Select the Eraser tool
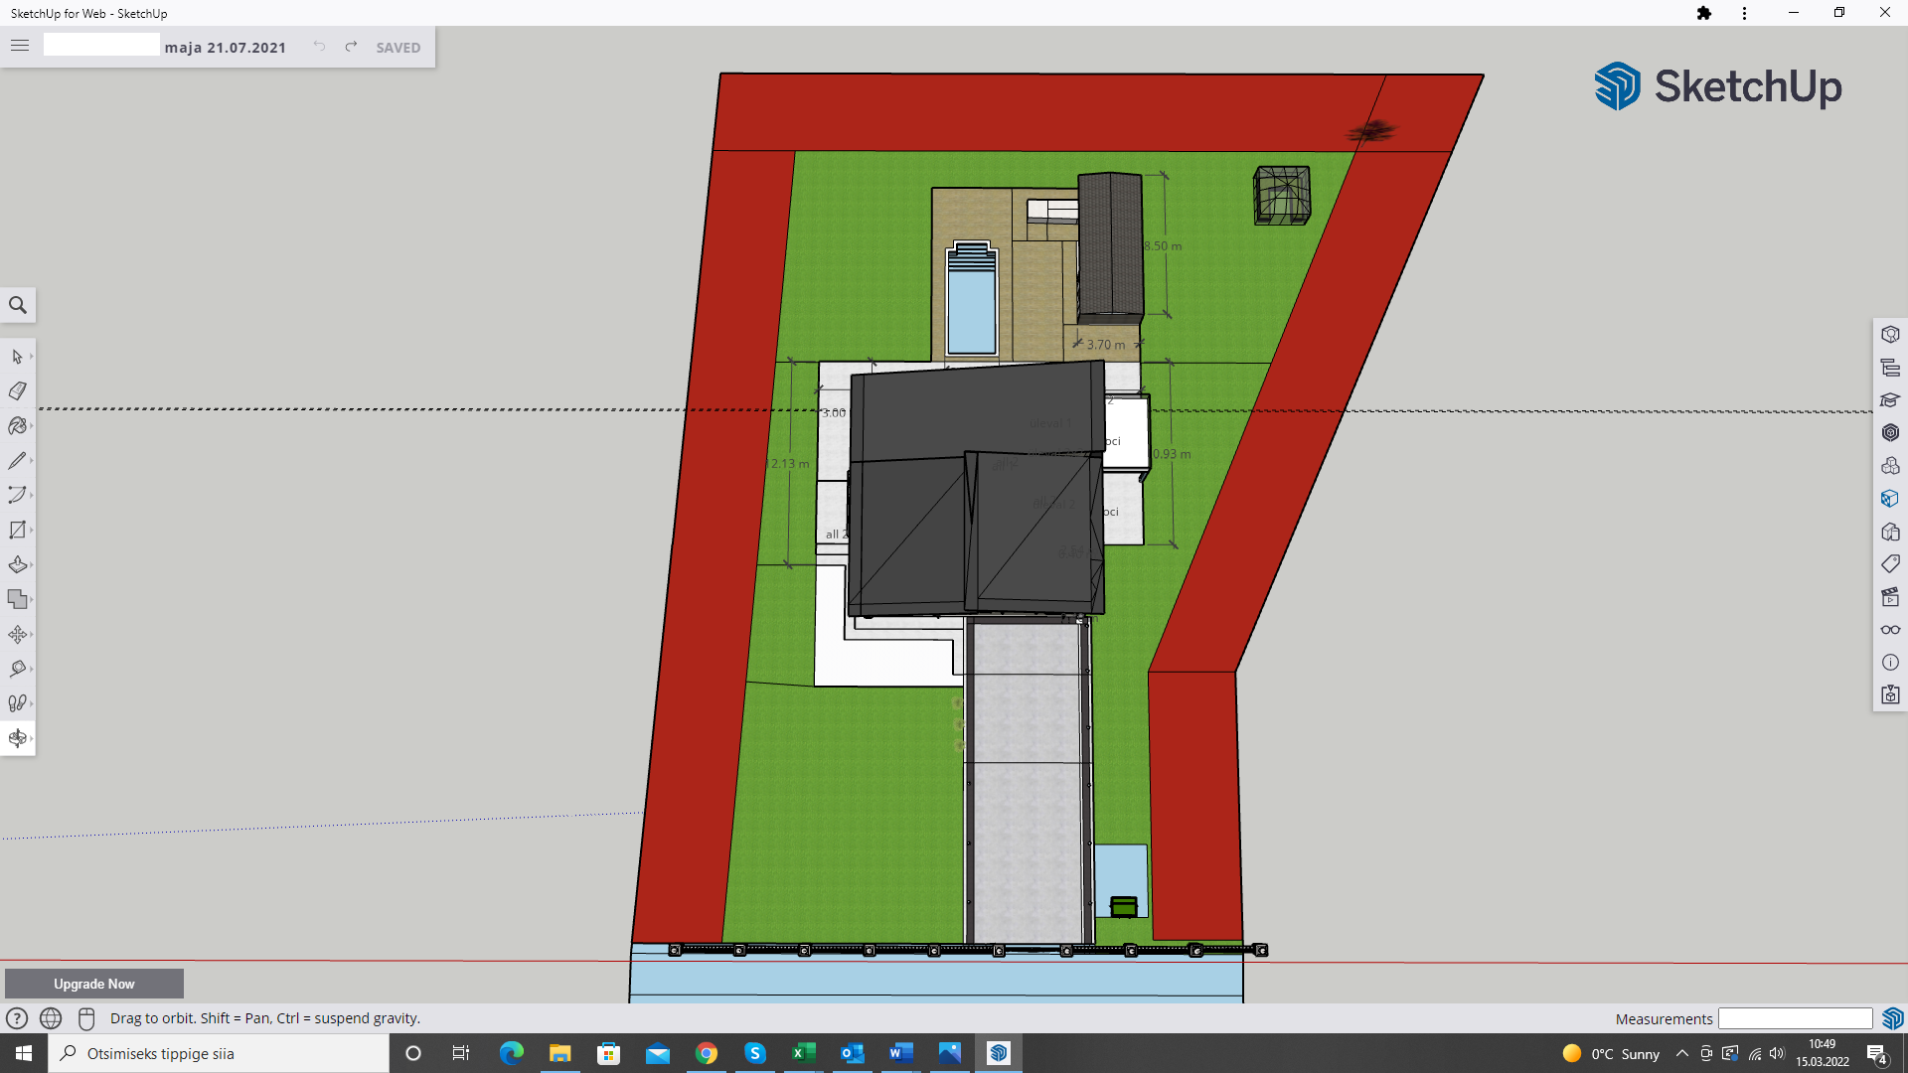Image resolution: width=1908 pixels, height=1073 pixels. [x=17, y=391]
